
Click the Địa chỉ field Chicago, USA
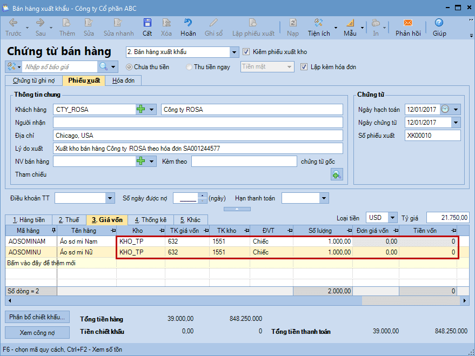pyautogui.click(x=198, y=135)
